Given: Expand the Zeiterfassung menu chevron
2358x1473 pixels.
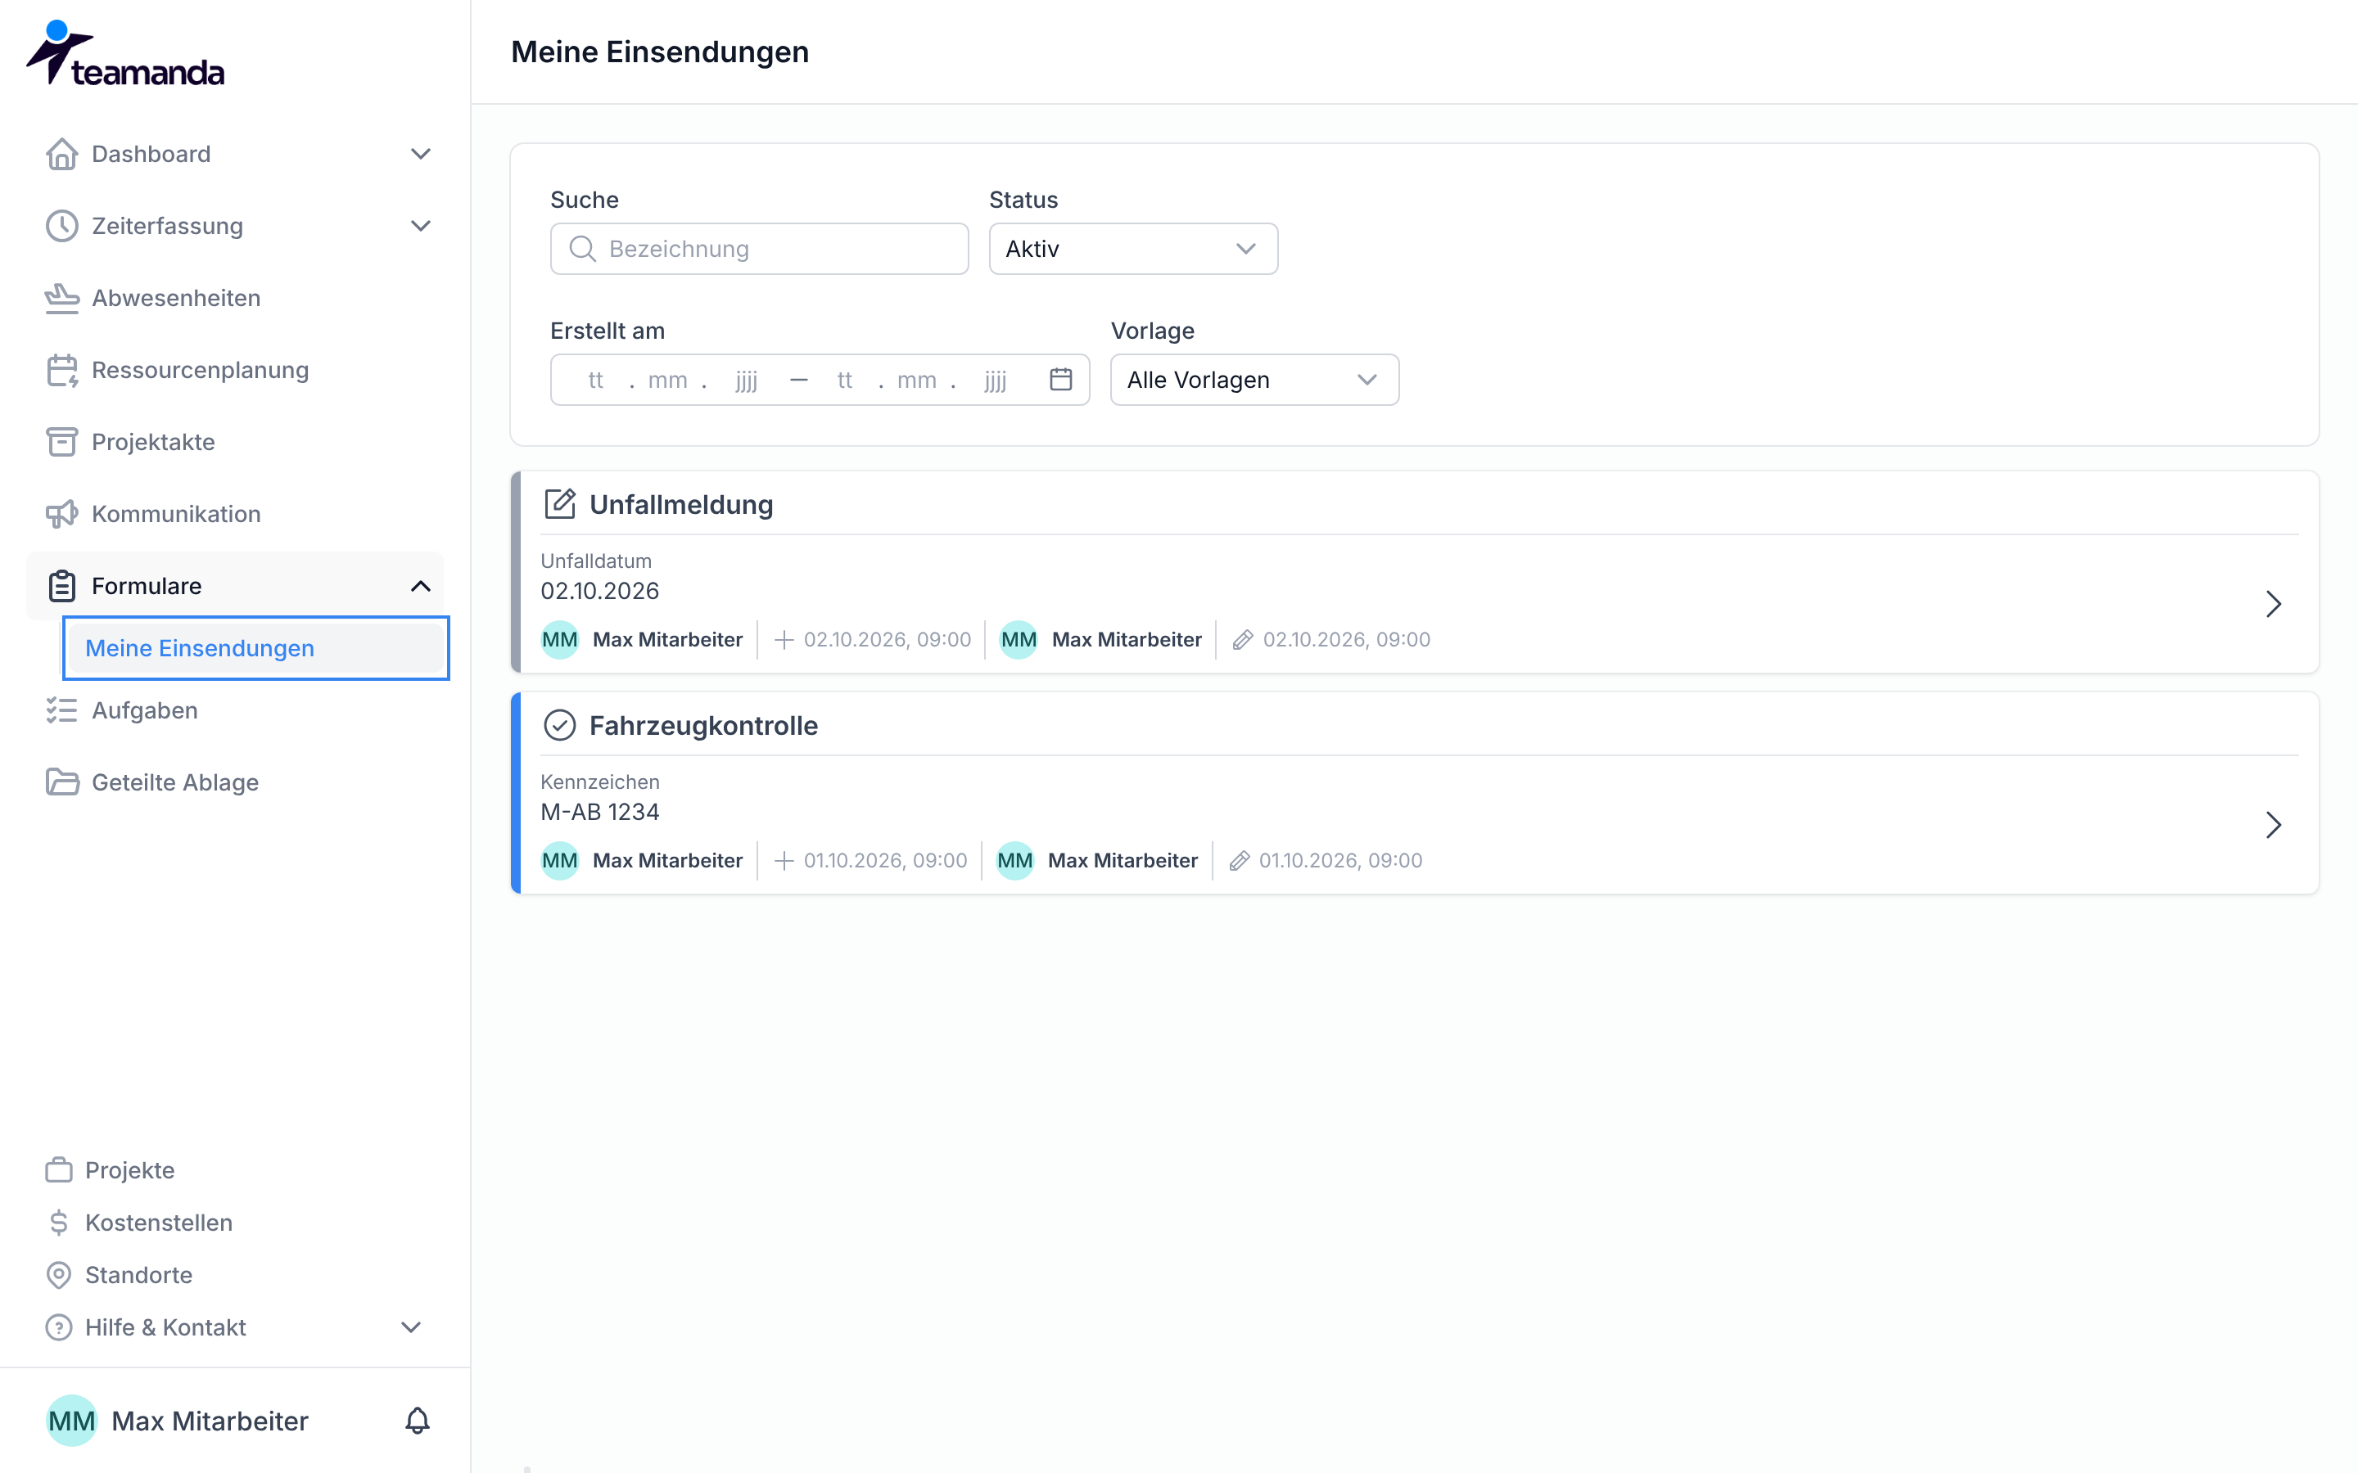Looking at the screenshot, I should pyautogui.click(x=421, y=226).
